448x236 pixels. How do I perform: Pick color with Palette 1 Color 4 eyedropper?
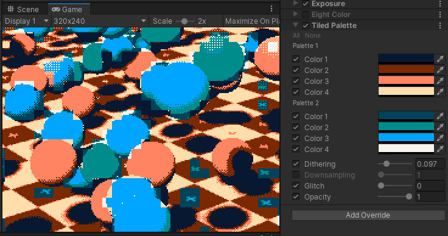click(x=439, y=92)
